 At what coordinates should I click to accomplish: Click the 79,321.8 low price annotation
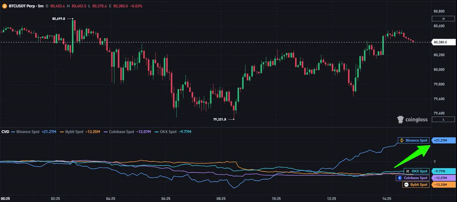[220, 119]
